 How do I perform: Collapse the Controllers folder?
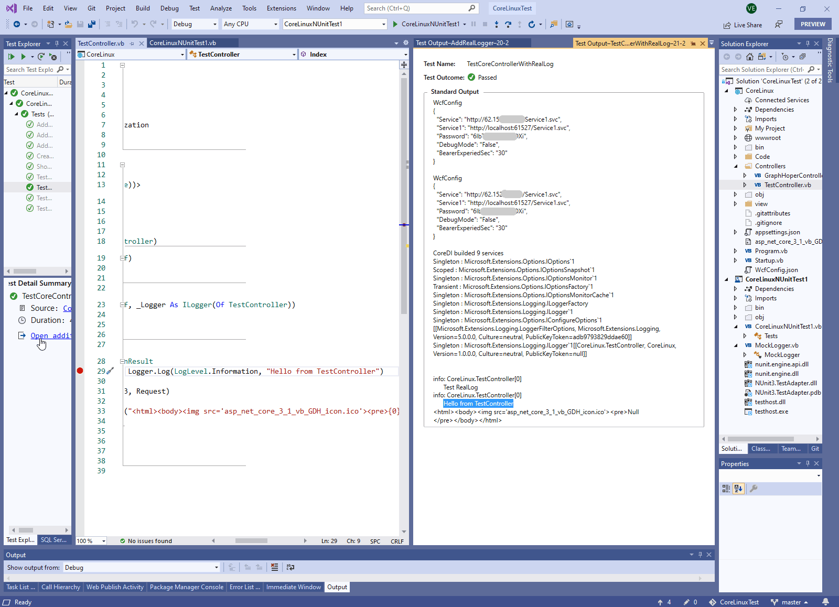(735, 166)
